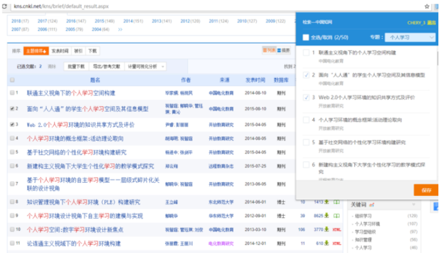Viewport: 439px width, 253px height.
Task: Open the 专题 dropdown showing 个人学习
Action: (x=410, y=37)
